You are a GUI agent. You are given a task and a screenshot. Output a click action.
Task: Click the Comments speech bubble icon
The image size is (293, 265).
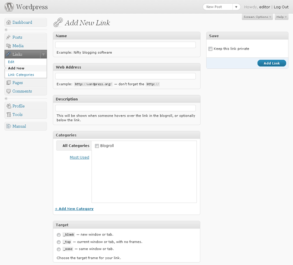point(8,91)
